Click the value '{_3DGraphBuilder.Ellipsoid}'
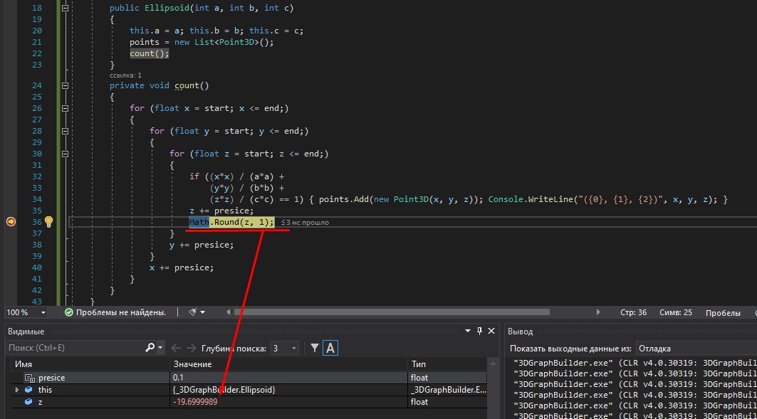Screen dimensions: 757x419 [x=224, y=390]
